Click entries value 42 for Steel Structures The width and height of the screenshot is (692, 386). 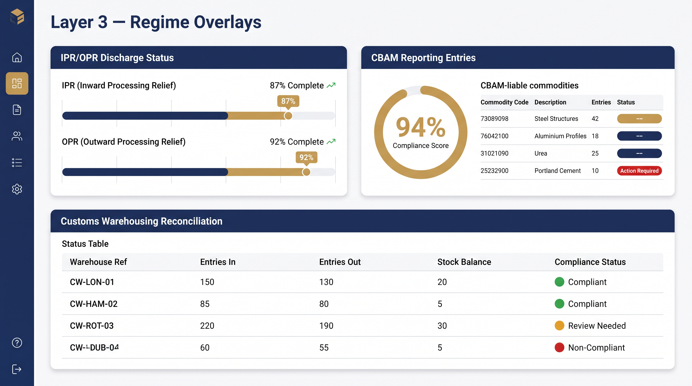[595, 119]
